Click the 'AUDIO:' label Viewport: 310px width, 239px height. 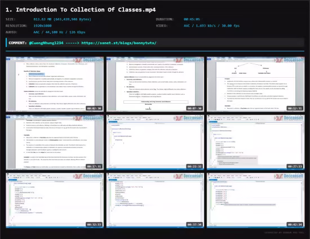(x=11, y=32)
